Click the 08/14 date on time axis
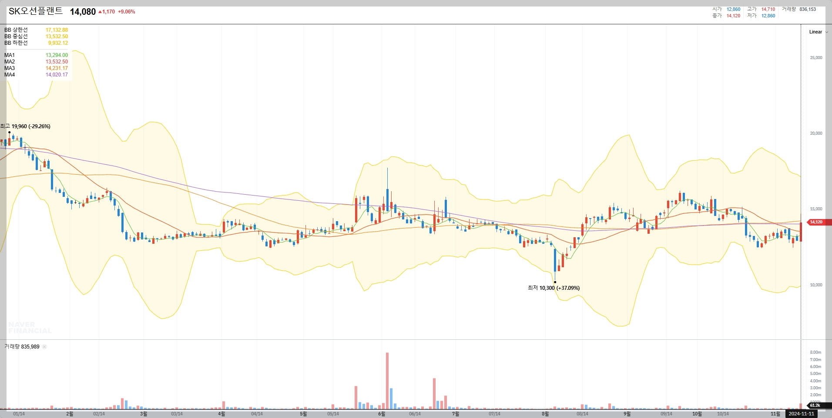Image resolution: width=832 pixels, height=418 pixels. coord(582,414)
